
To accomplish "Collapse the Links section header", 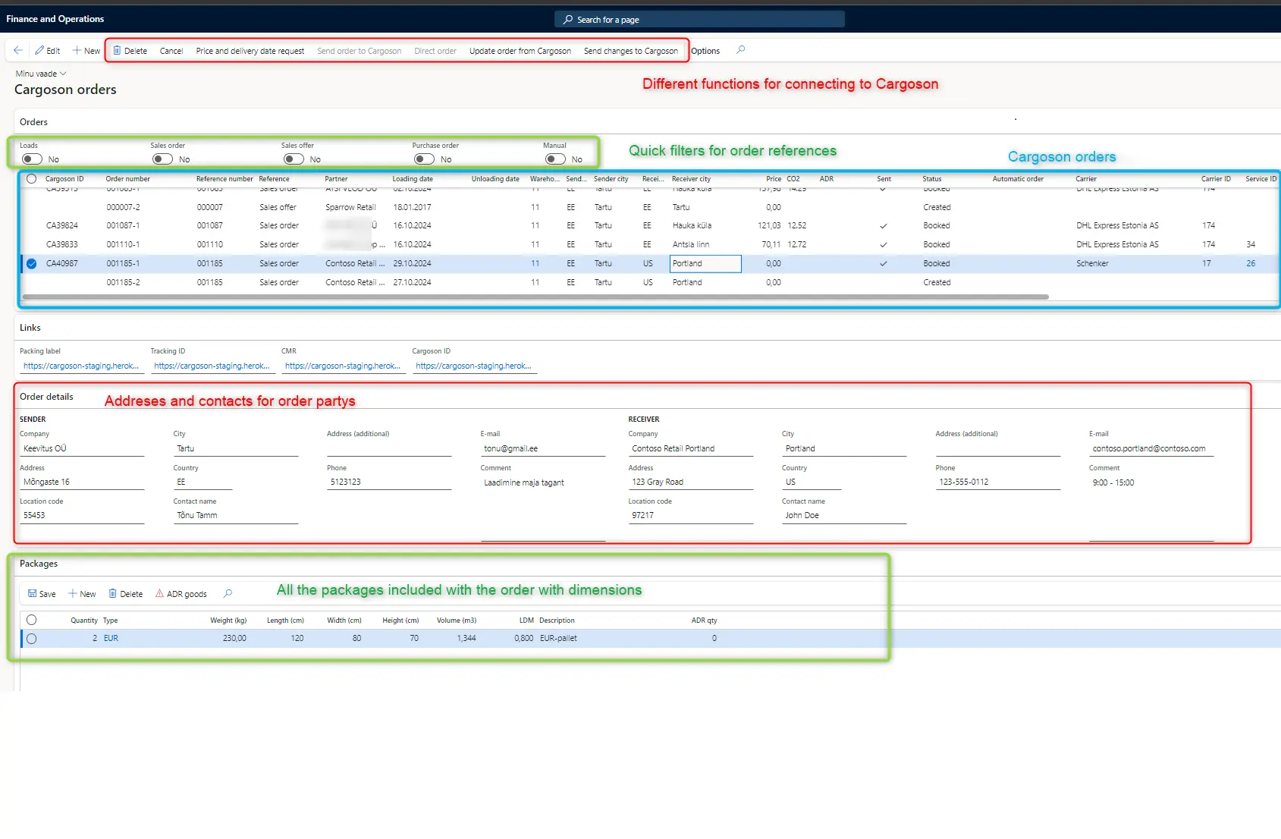I will [30, 328].
